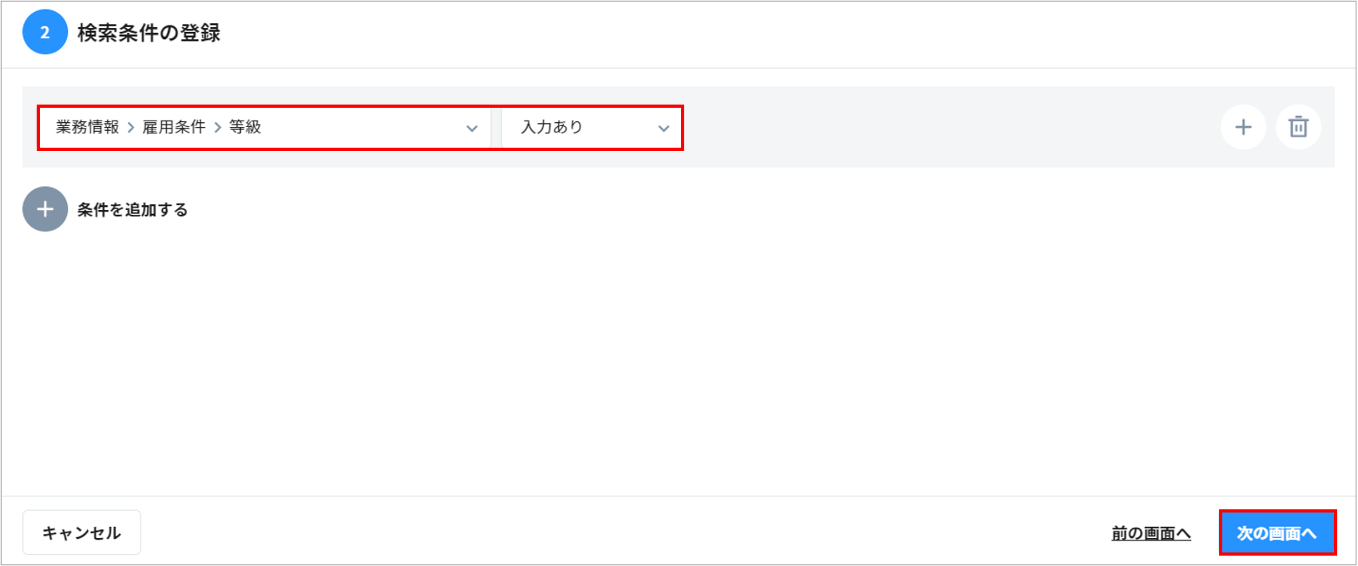Image resolution: width=1358 pixels, height=566 pixels.
Task: Proceed with the 次の画面へ button
Action: tap(1277, 532)
